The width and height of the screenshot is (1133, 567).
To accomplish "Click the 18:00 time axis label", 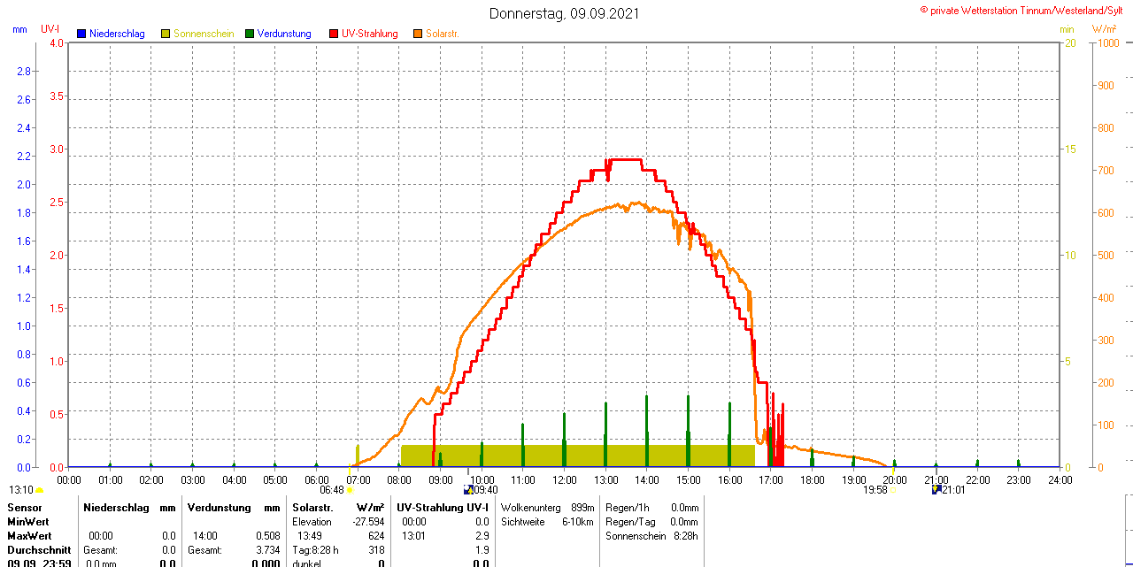I will point(812,479).
